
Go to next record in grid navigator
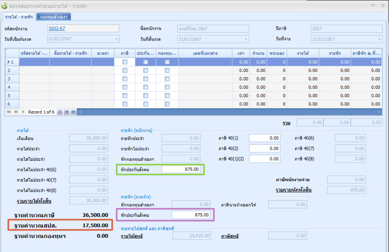pyautogui.click(x=60, y=112)
